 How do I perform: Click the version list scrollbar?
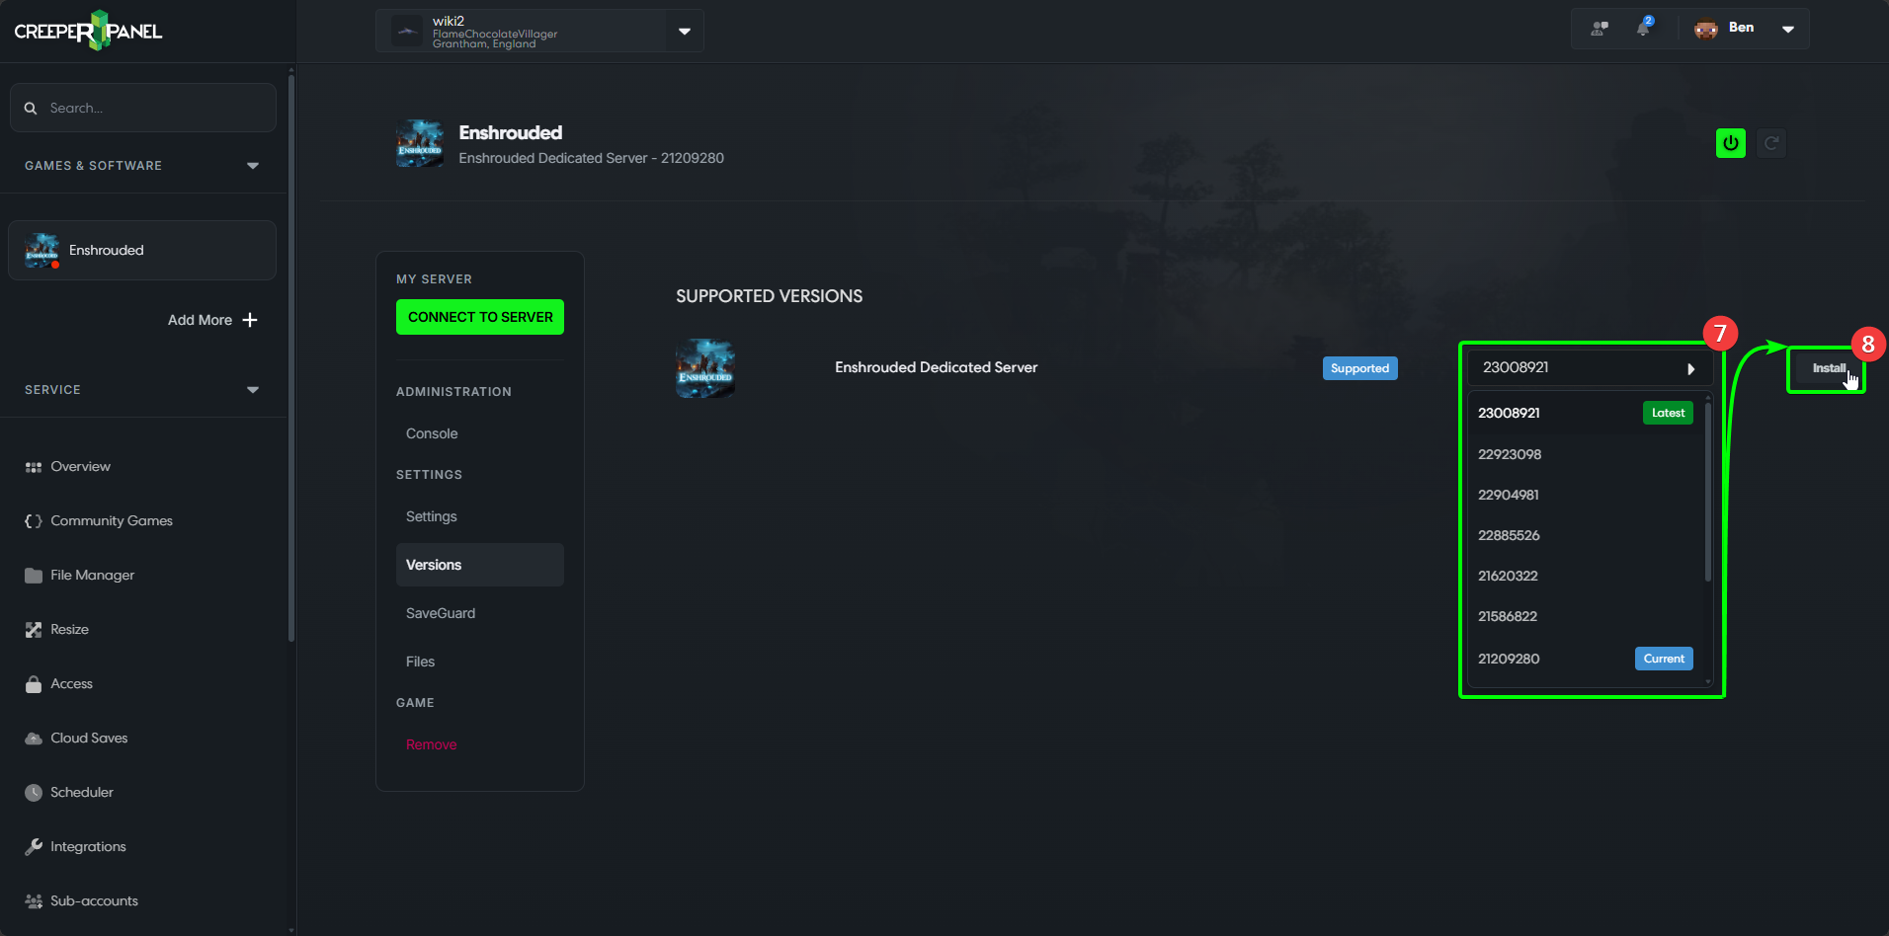point(1708,492)
